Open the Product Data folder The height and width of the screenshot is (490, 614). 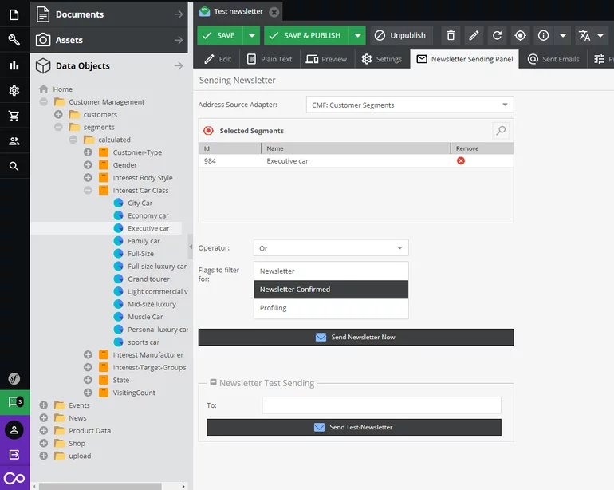(x=89, y=430)
